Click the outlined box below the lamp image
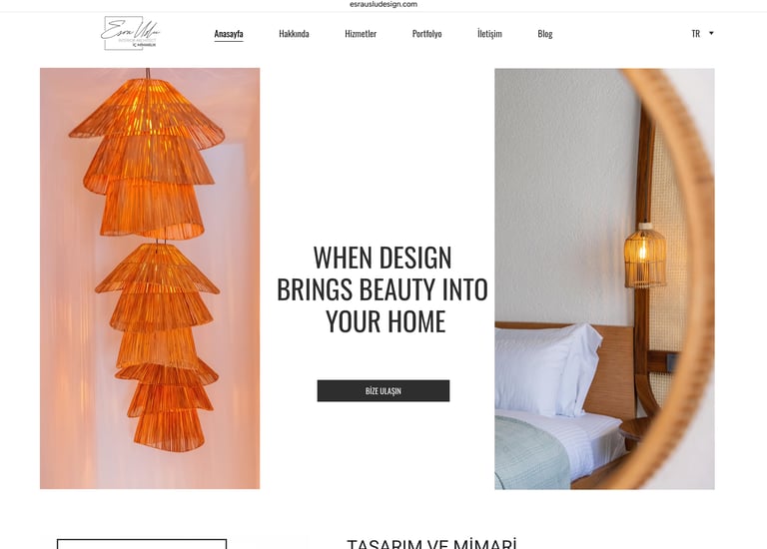The height and width of the screenshot is (549, 767). (142, 544)
